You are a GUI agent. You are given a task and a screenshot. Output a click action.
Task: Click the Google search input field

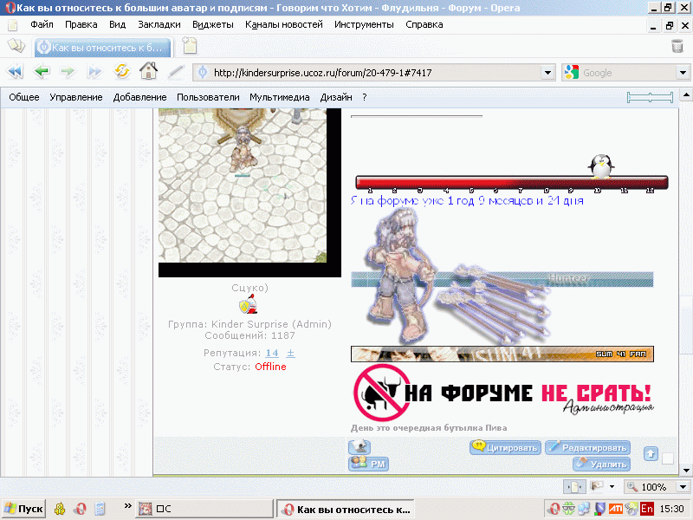(x=627, y=73)
